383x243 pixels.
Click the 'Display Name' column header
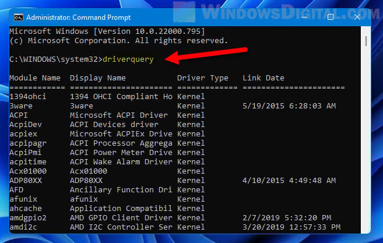click(98, 78)
